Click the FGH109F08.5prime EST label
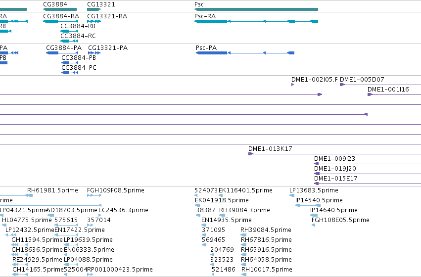Image resolution: width=421 pixels, height=277 pixels. (116, 190)
